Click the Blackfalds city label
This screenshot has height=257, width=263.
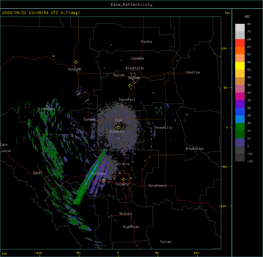(x=135, y=68)
